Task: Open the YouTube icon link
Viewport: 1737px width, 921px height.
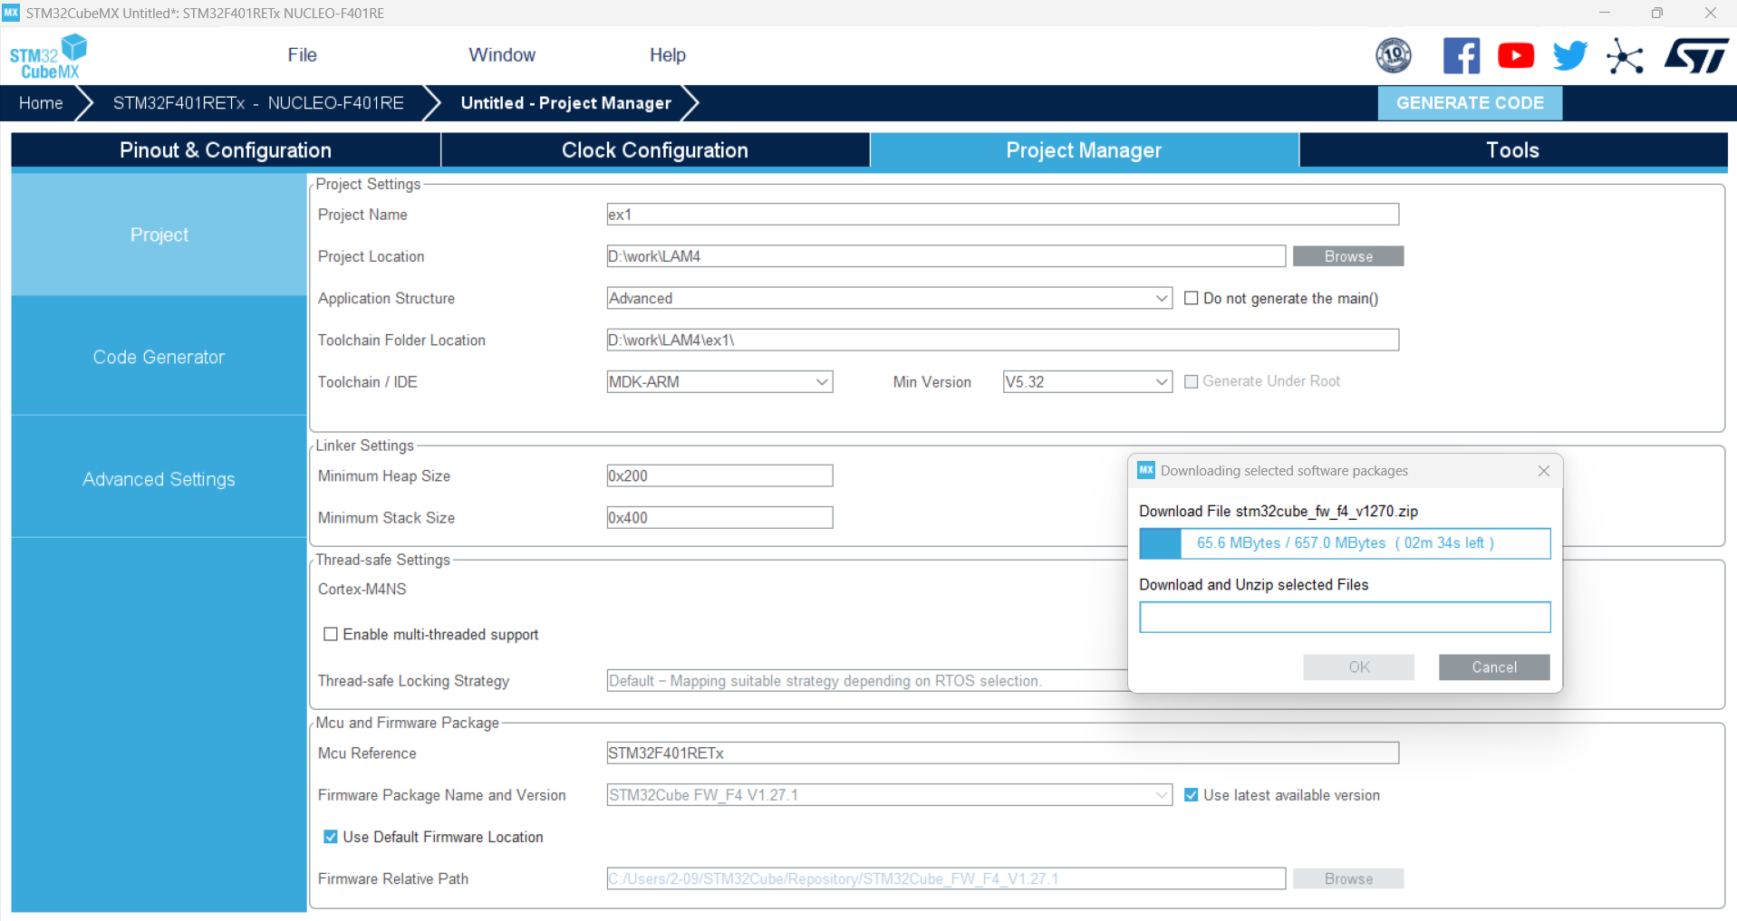Action: click(x=1516, y=55)
